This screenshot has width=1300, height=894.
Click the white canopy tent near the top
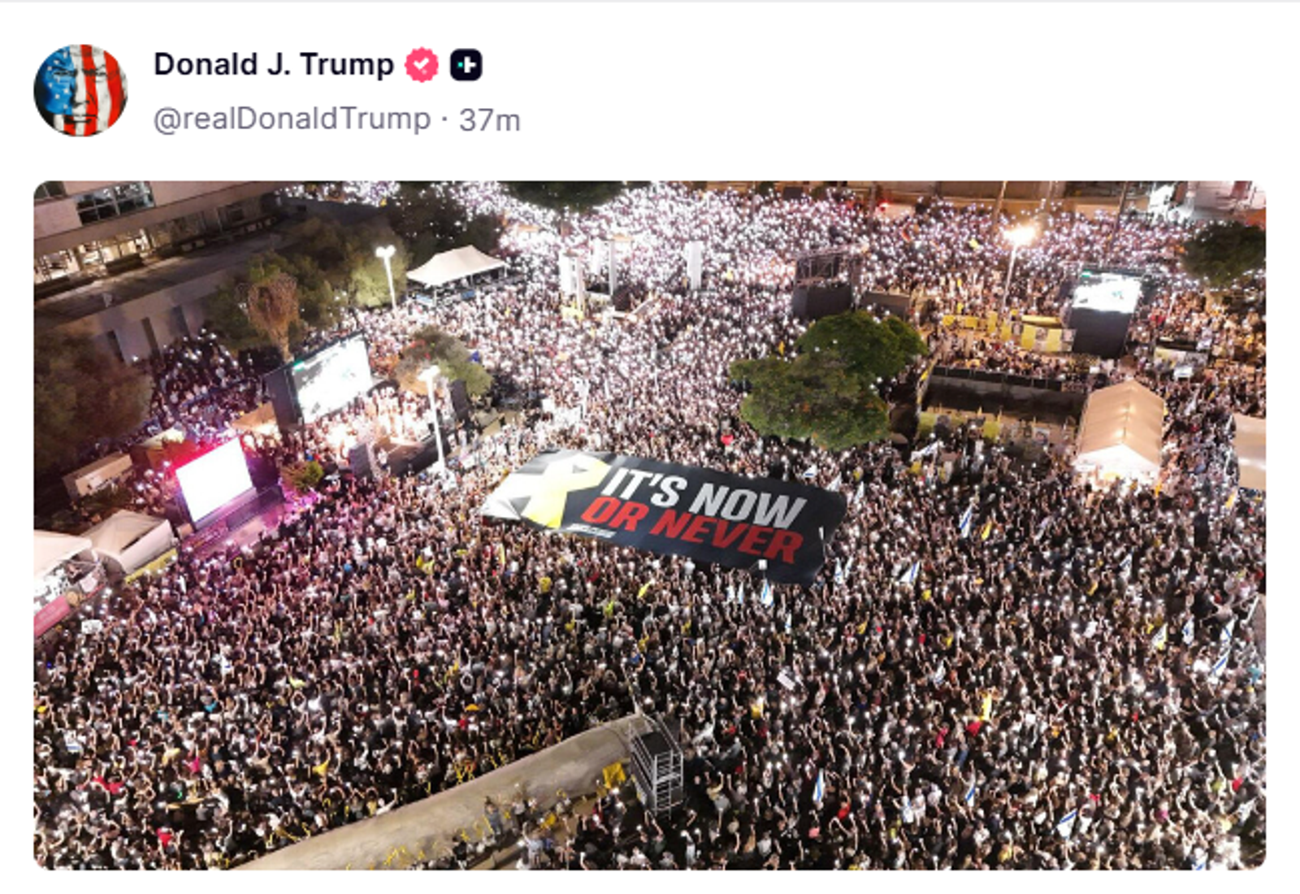tap(455, 266)
